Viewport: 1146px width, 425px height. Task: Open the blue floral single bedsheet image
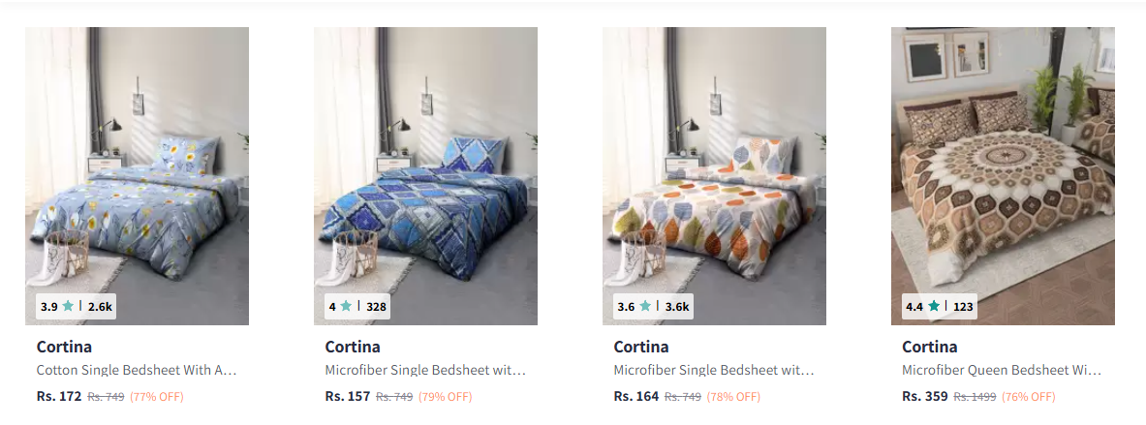(x=137, y=176)
